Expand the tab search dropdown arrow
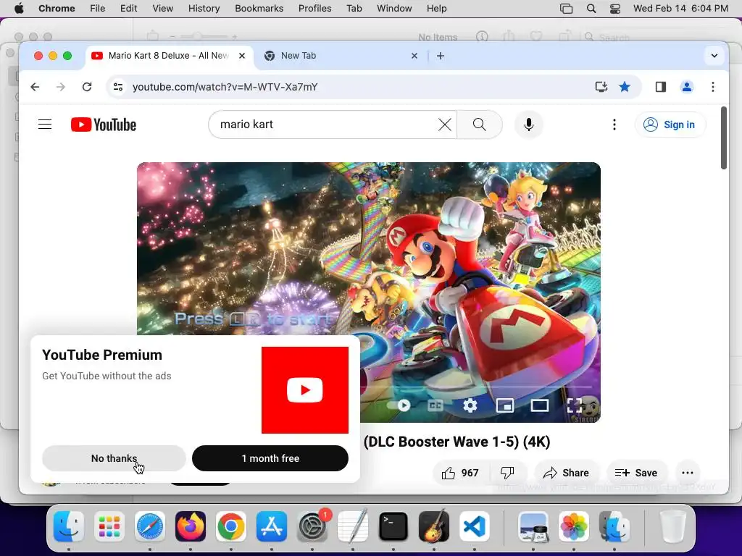742x556 pixels. click(714, 56)
